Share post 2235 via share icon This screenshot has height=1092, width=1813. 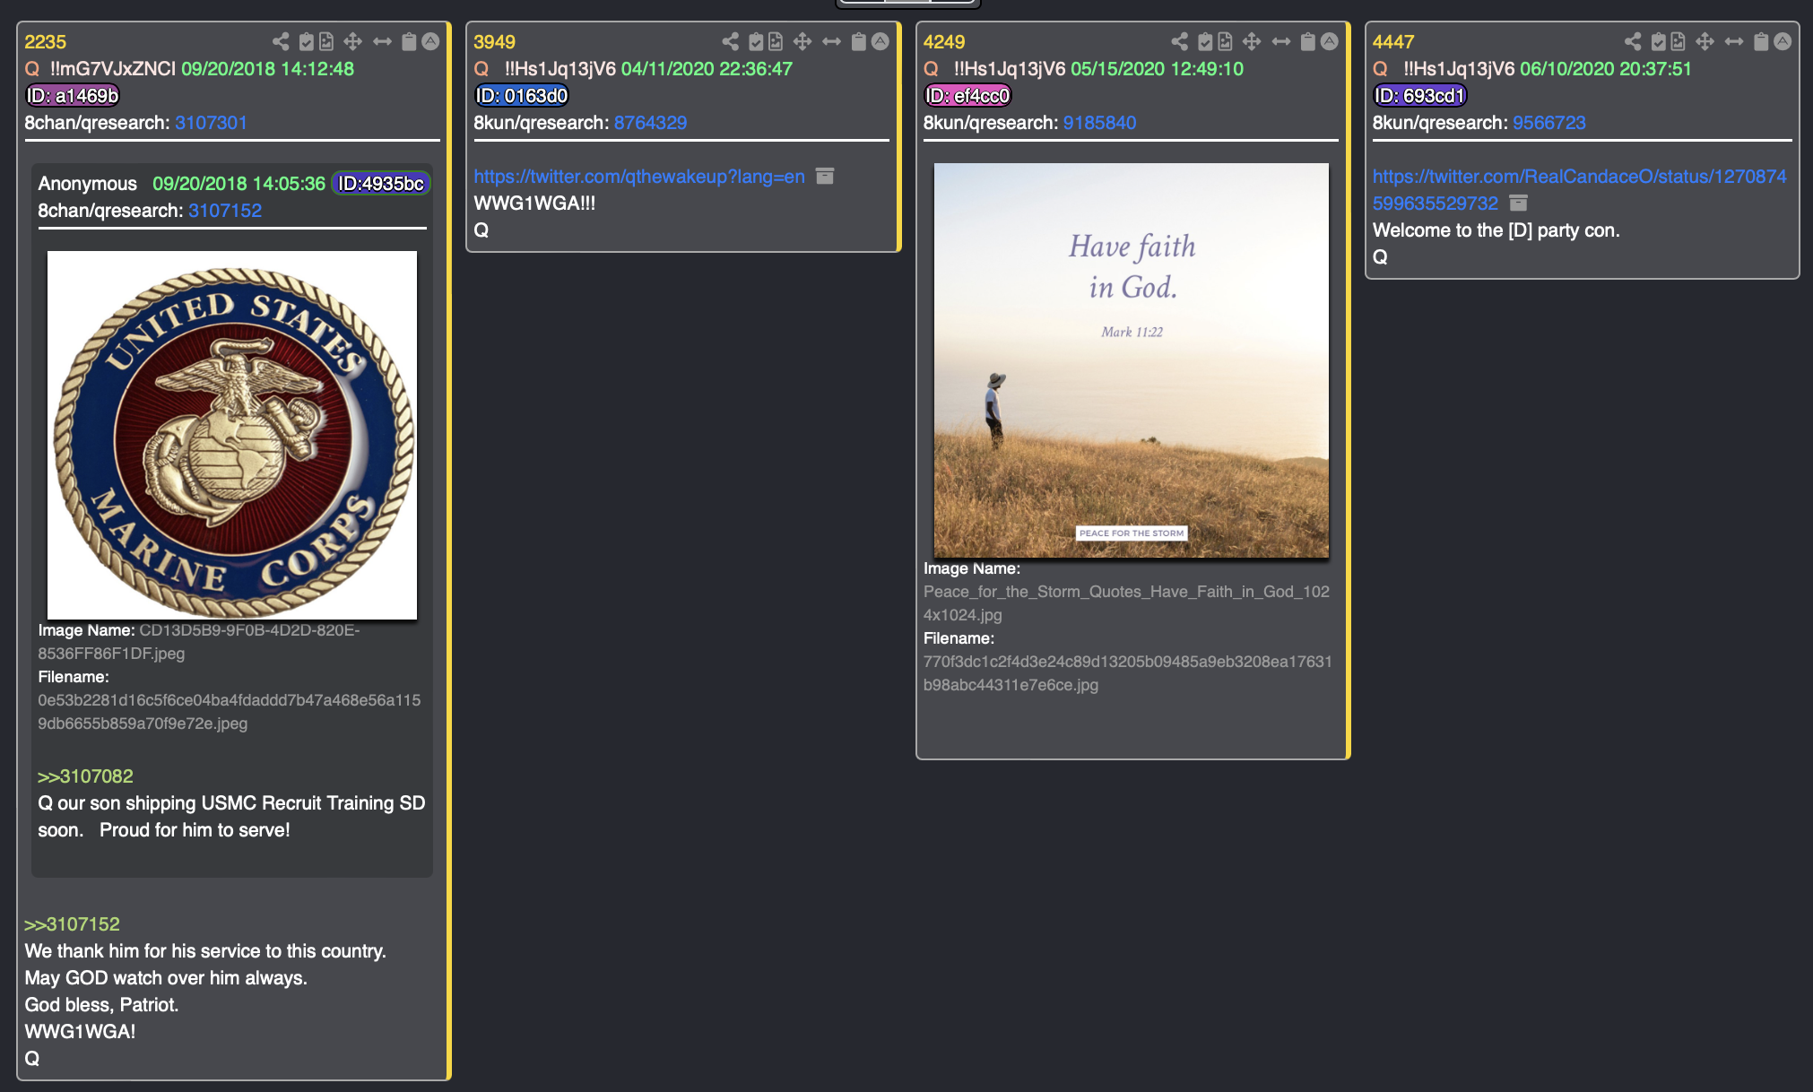281,41
